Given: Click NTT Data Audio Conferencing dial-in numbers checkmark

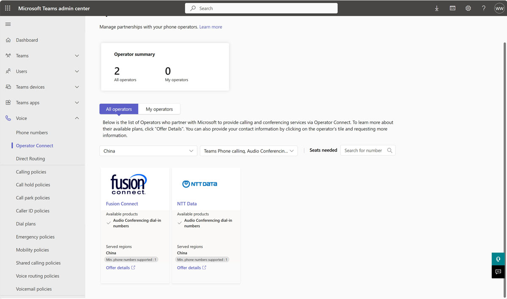Looking at the screenshot, I should pyautogui.click(x=180, y=223).
